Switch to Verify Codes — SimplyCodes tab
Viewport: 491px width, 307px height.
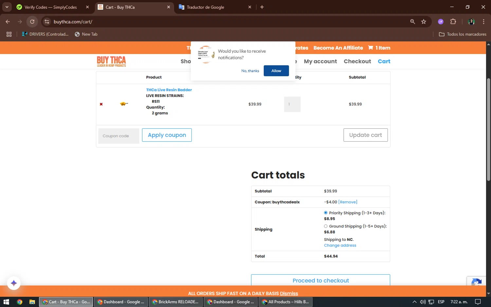pyautogui.click(x=50, y=7)
